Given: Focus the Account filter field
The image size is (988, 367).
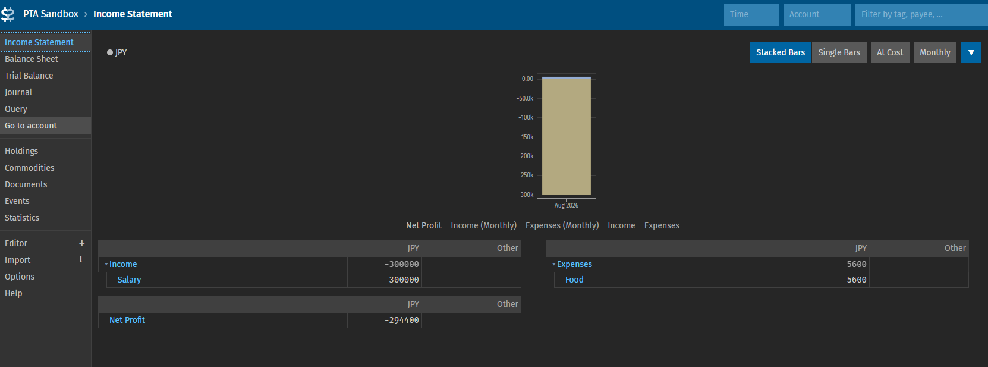Looking at the screenshot, I should click(x=817, y=14).
